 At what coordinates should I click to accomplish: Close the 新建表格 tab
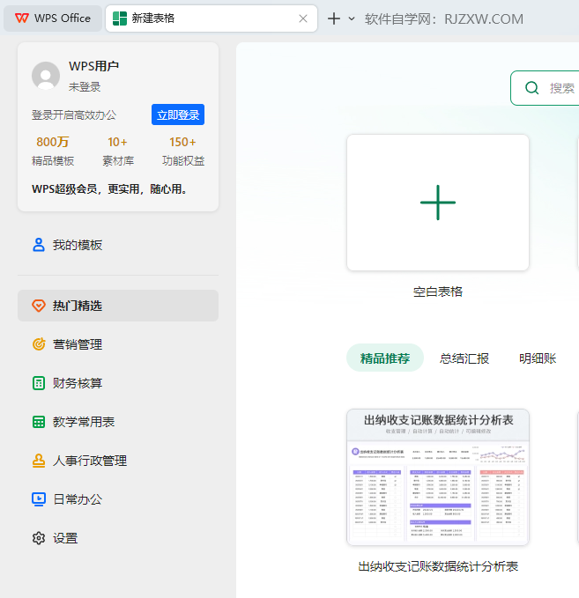[303, 18]
